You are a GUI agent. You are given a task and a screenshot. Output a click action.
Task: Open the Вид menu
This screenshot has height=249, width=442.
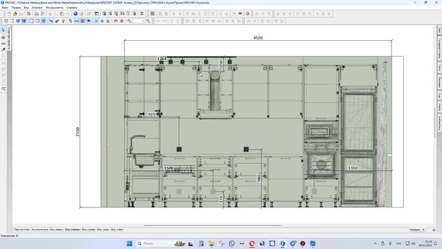pos(26,8)
